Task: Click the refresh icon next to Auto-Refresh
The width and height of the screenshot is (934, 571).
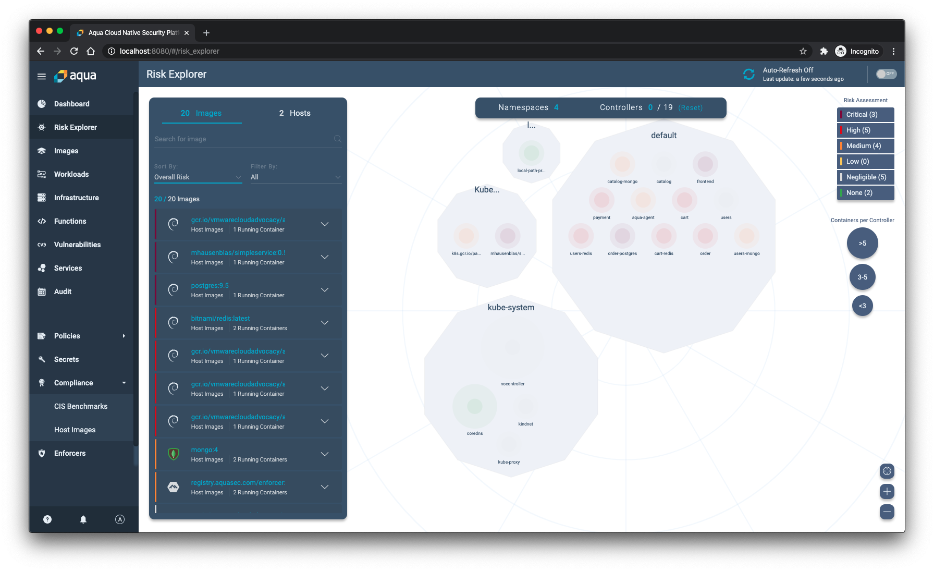Action: [749, 74]
